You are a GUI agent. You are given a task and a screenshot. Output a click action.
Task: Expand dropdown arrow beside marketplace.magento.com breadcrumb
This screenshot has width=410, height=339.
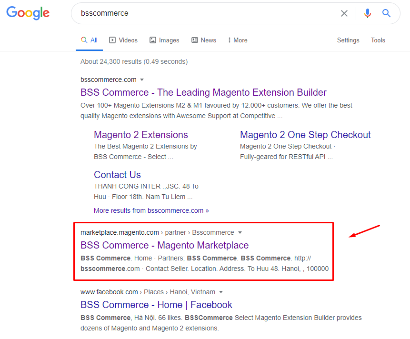coord(240,233)
